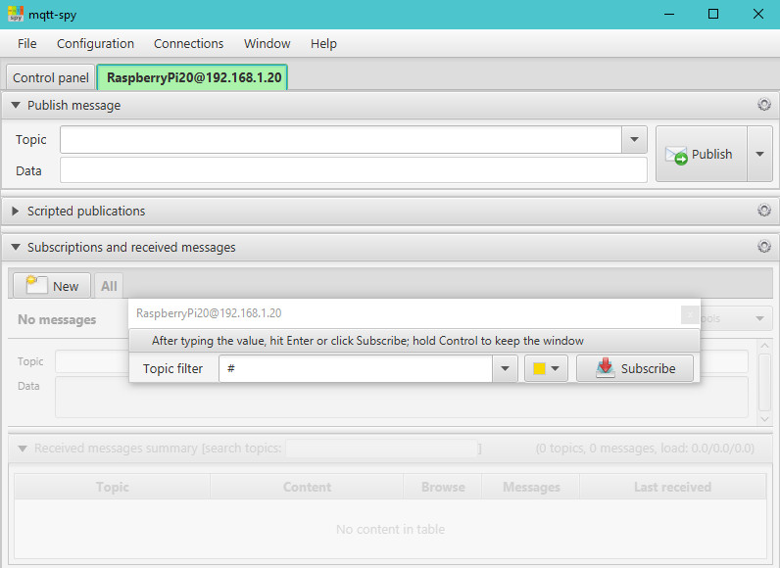Open the Window menu
780x568 pixels.
tap(268, 44)
